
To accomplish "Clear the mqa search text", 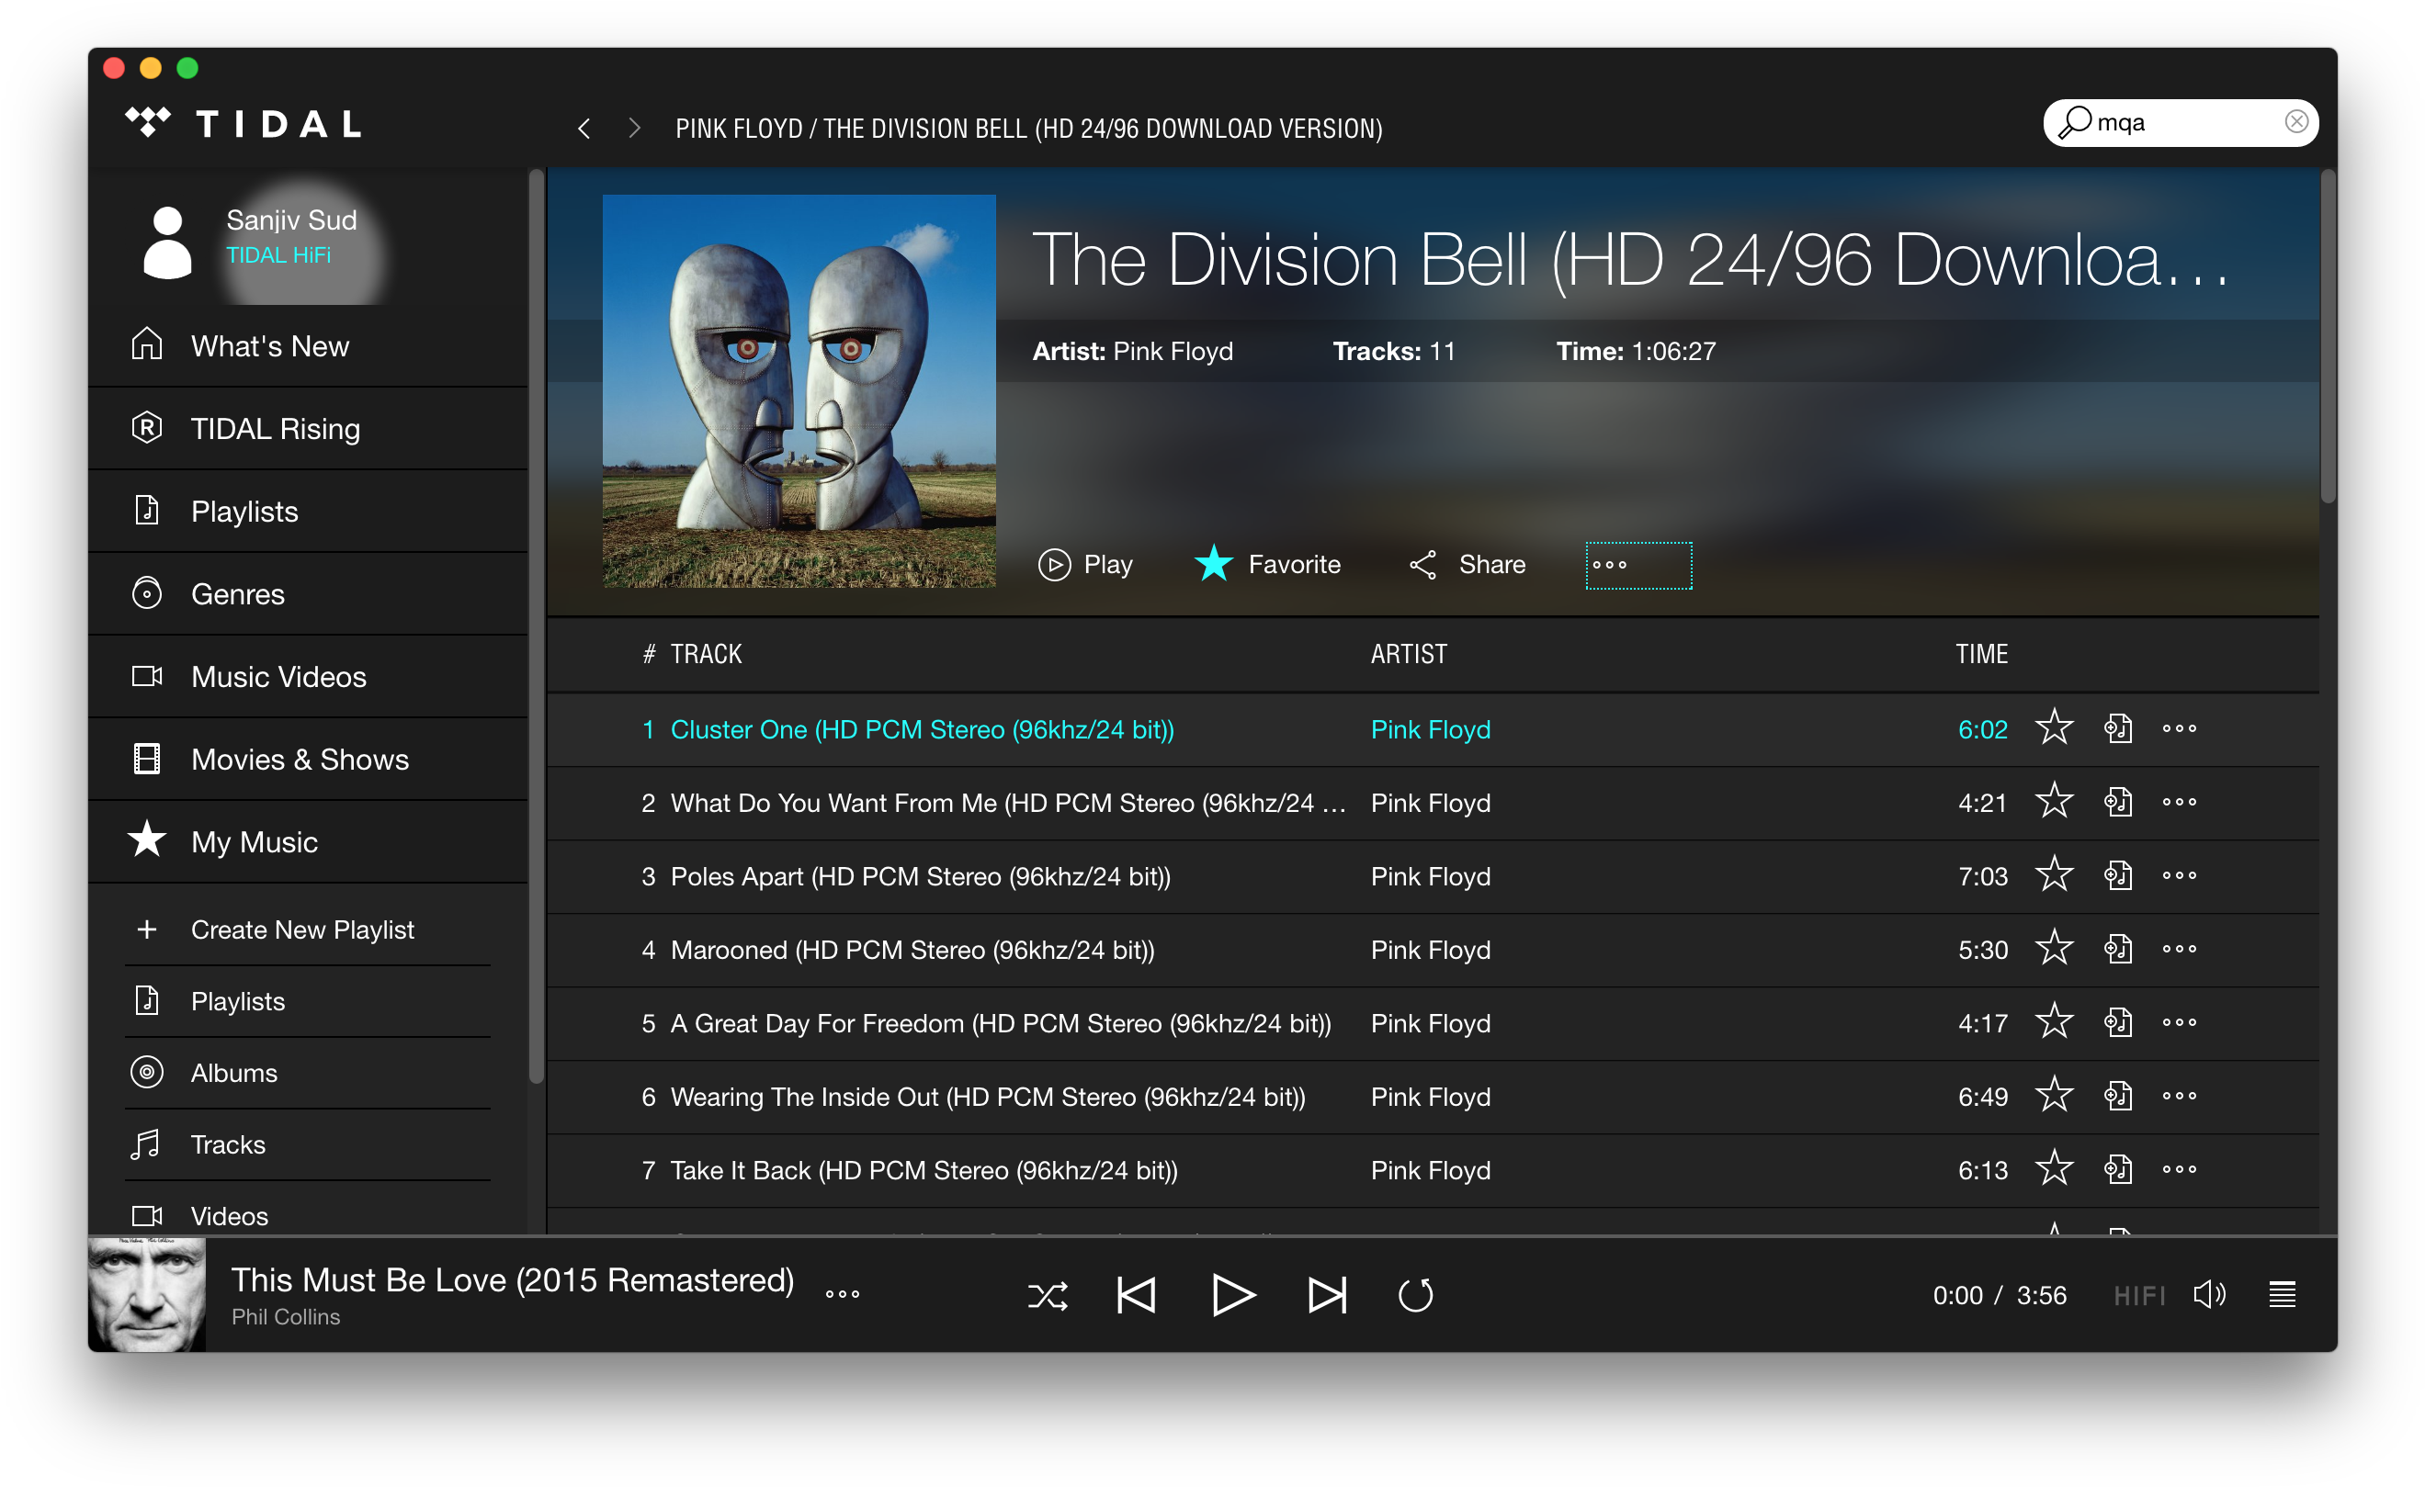I will [2296, 122].
